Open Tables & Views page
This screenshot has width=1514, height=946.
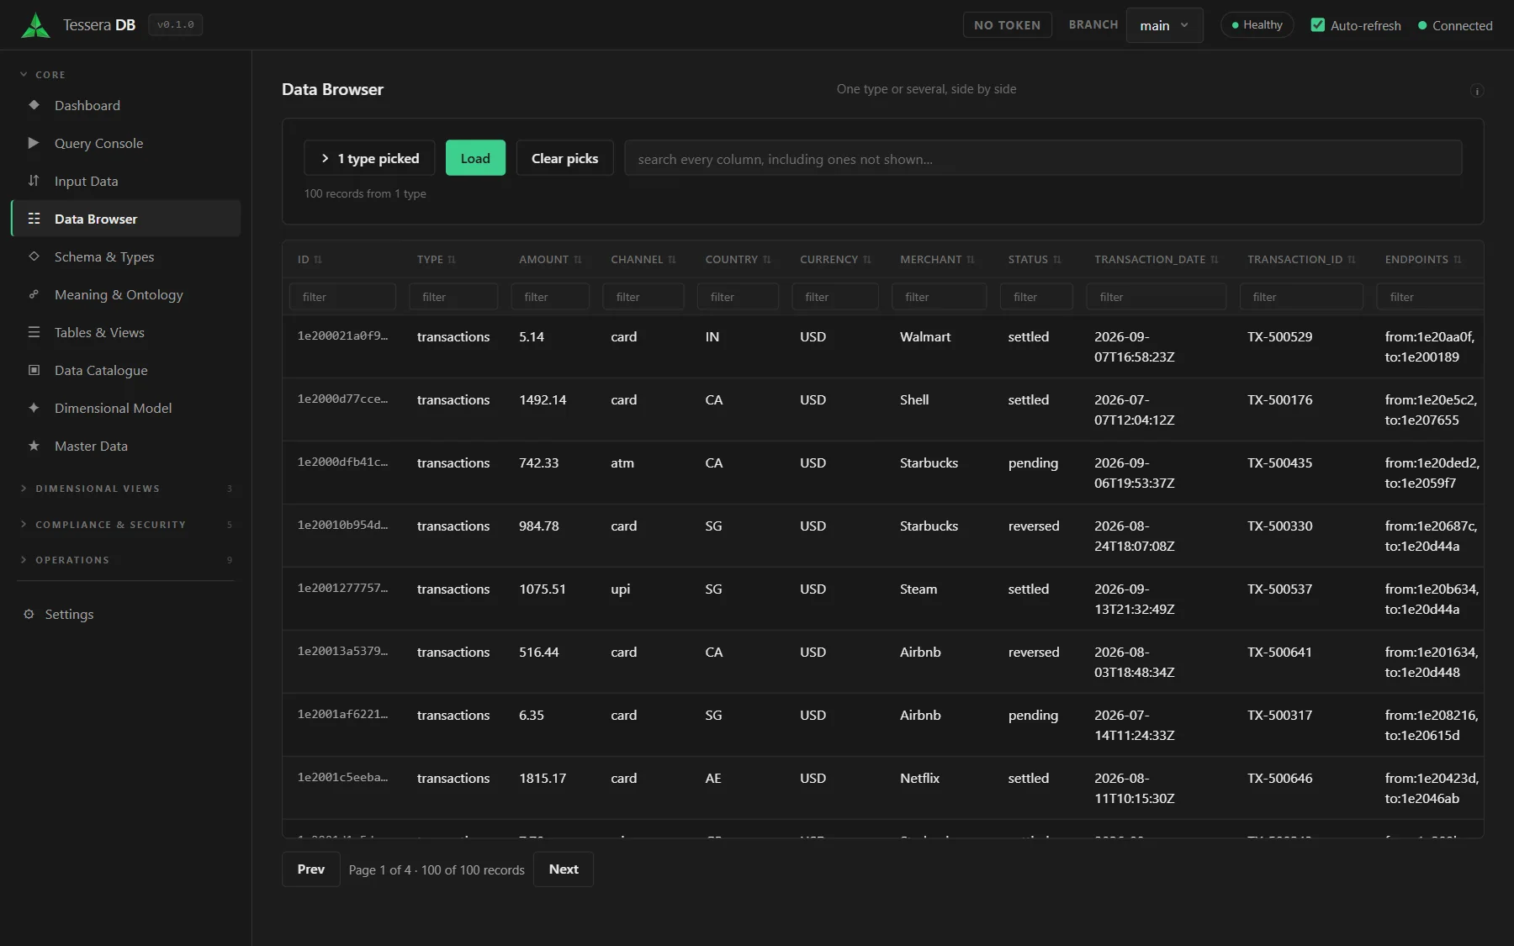[126, 332]
